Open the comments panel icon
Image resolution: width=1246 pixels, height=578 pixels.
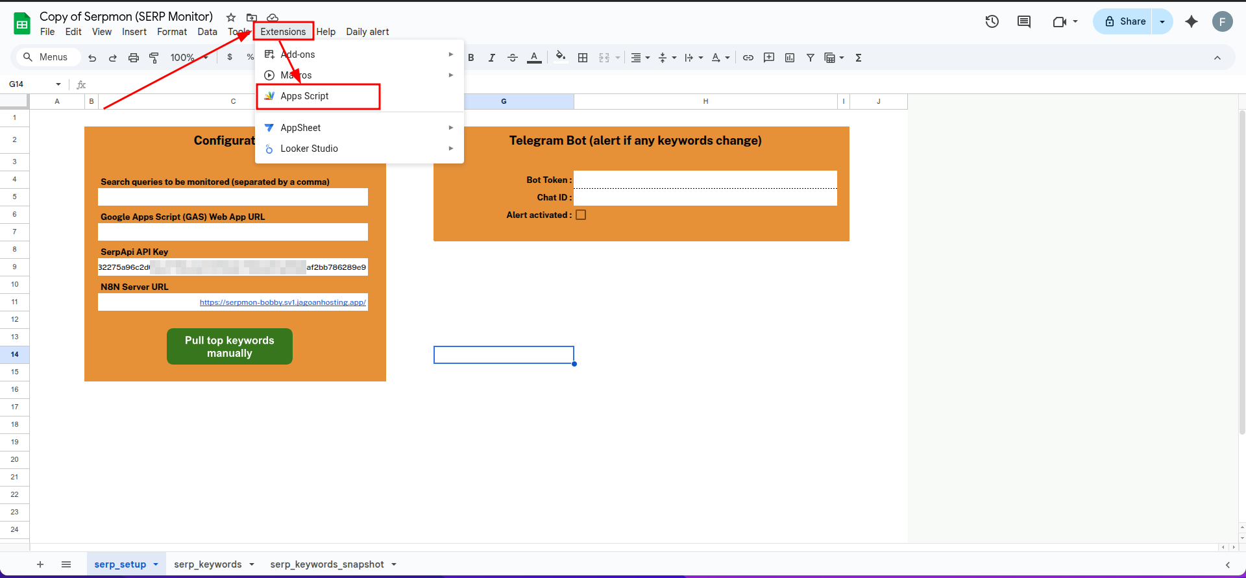tap(1024, 21)
